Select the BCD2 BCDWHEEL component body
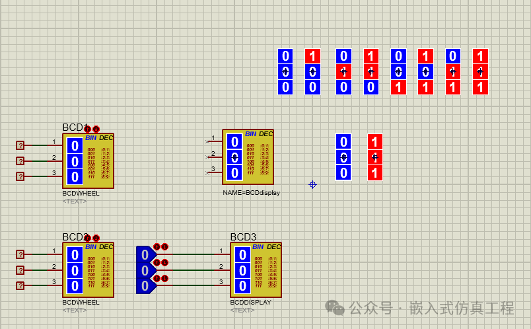Viewport: 531px width, 329px height. tap(88, 270)
